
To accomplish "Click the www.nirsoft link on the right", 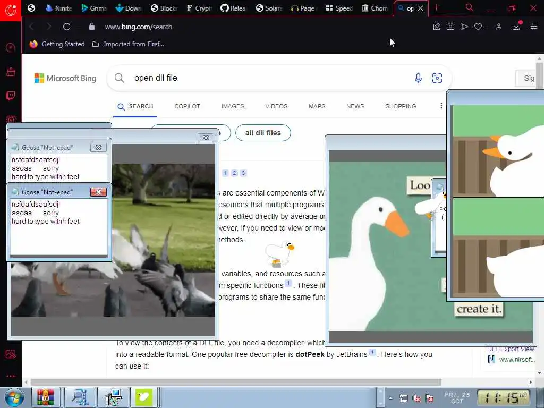I will point(516,360).
